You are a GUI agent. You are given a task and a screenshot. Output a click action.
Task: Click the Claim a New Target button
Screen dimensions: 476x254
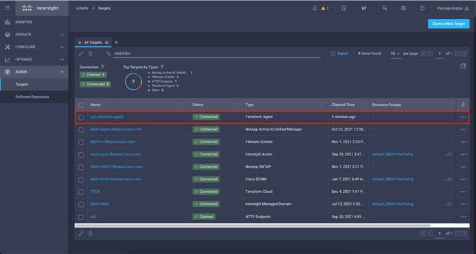point(448,24)
